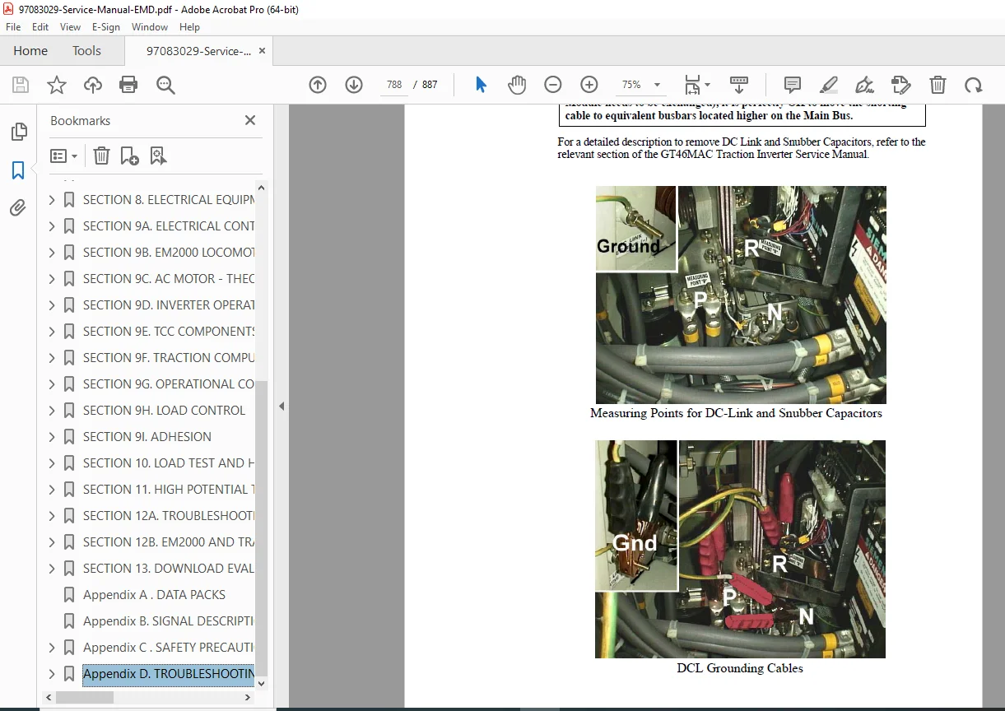Delete selected bookmark with trash icon

pos(101,156)
